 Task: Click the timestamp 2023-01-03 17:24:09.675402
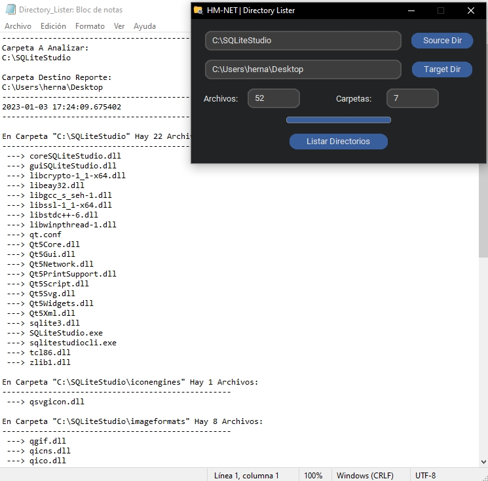click(x=62, y=107)
